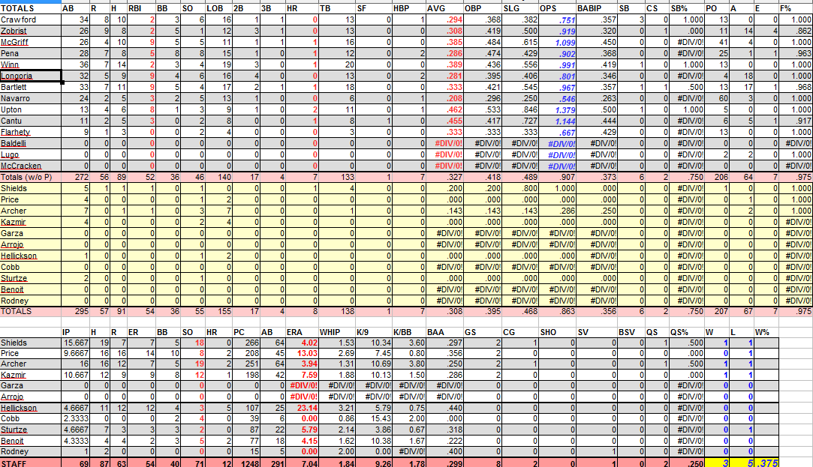This screenshot has width=813, height=467.
Task: Select Price's ERA value 13.03
Action: 302,353
